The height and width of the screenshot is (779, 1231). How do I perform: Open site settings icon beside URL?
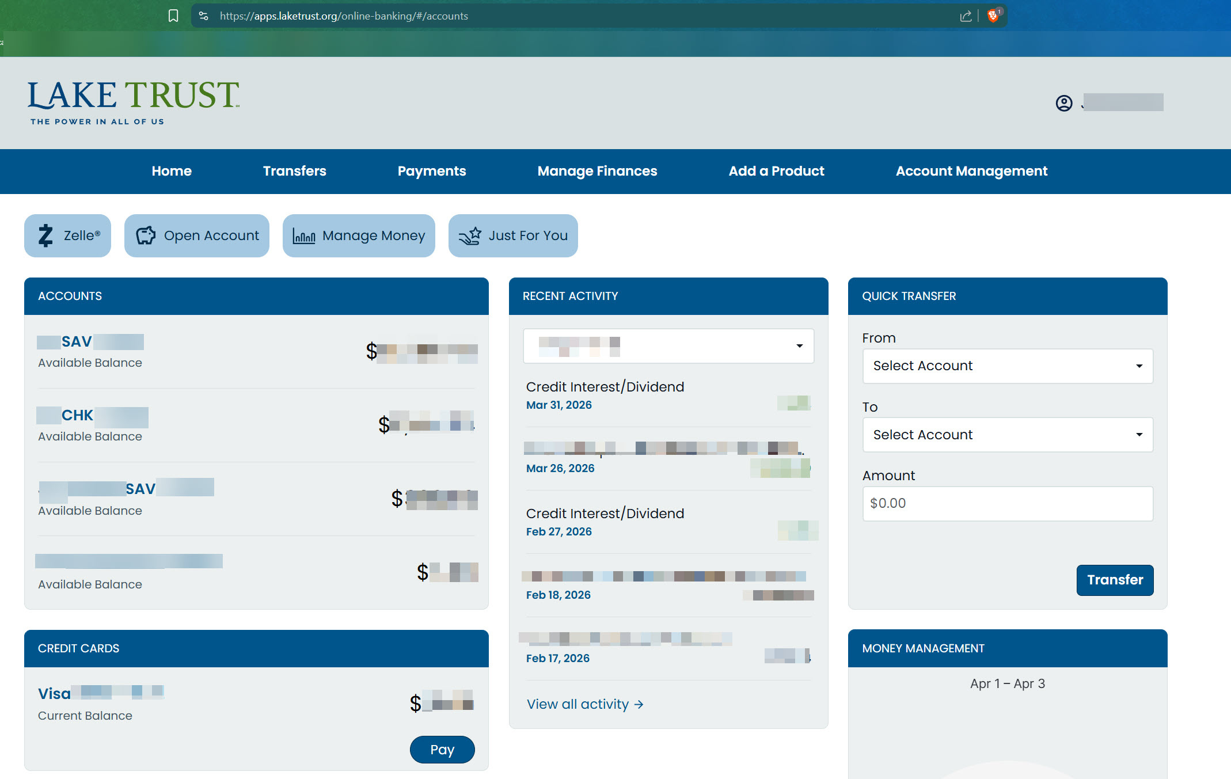click(203, 16)
